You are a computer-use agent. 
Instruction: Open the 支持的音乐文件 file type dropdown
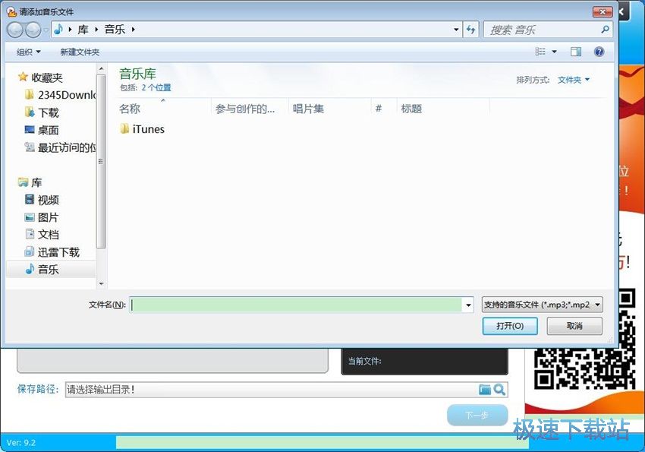(542, 305)
